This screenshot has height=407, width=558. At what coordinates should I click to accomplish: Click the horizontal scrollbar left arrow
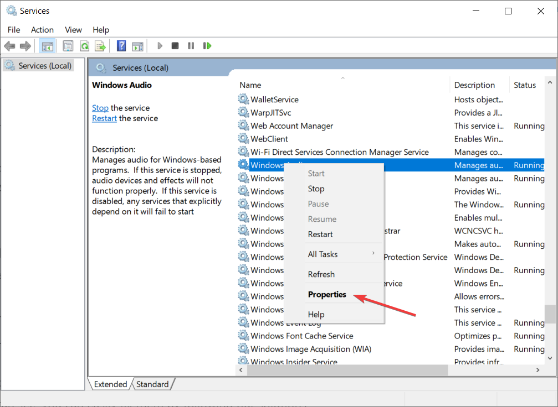pyautogui.click(x=241, y=370)
